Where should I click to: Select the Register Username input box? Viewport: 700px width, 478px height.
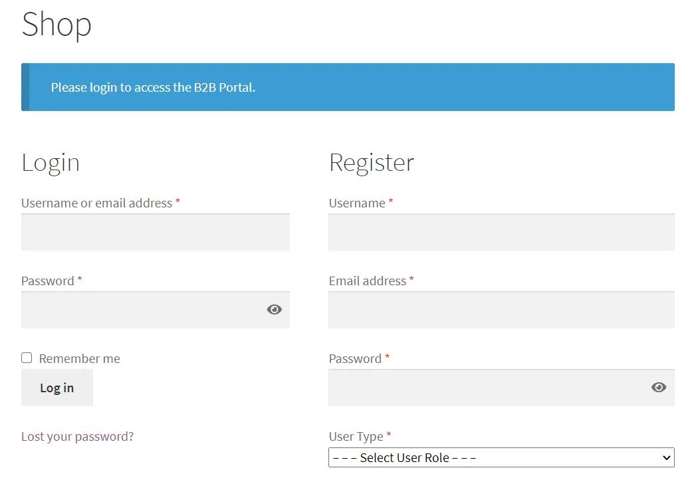click(x=501, y=233)
